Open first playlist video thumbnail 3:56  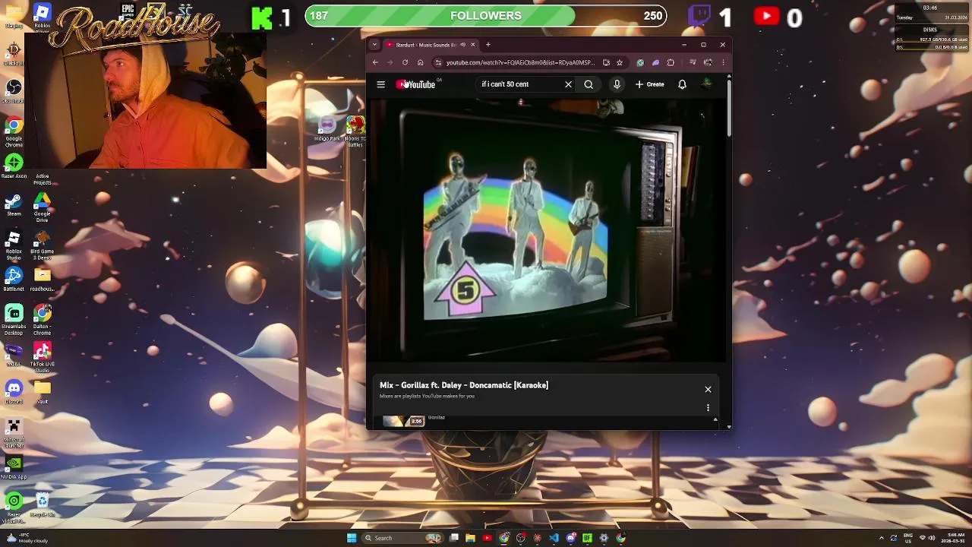click(403, 421)
